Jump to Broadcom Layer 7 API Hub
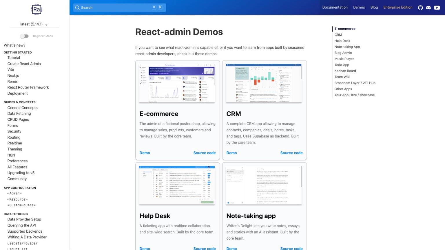445x250 pixels. (x=355, y=83)
